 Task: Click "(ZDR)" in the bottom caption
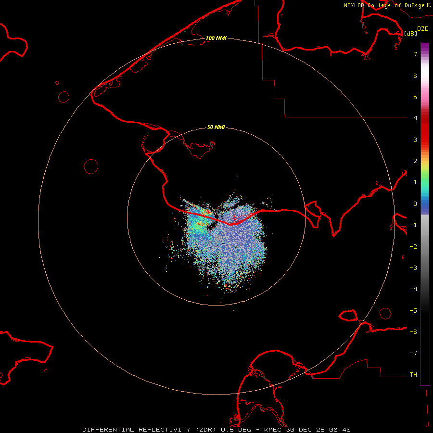tap(206, 430)
